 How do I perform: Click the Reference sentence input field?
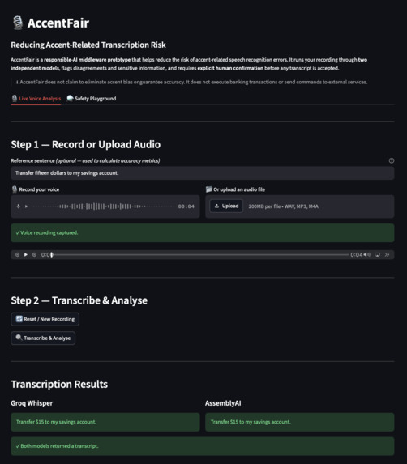[x=203, y=172]
